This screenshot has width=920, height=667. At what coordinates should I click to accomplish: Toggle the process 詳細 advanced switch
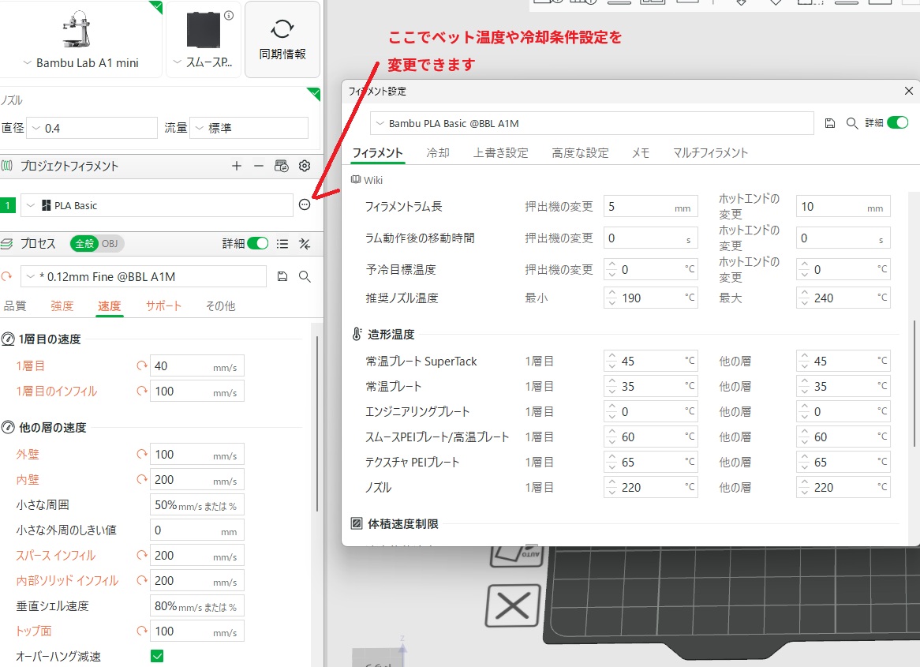[257, 244]
